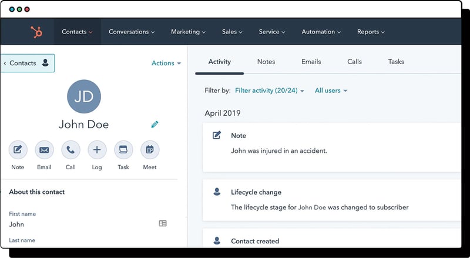Screen dimensions: 470x258
Task: Click the details icon beside First name John
Action: click(163, 223)
